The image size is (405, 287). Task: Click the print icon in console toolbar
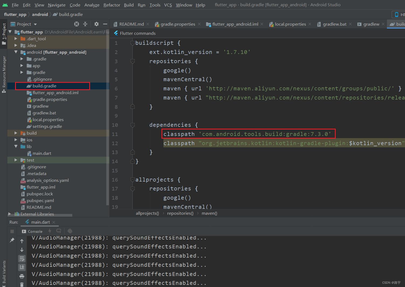point(22,276)
